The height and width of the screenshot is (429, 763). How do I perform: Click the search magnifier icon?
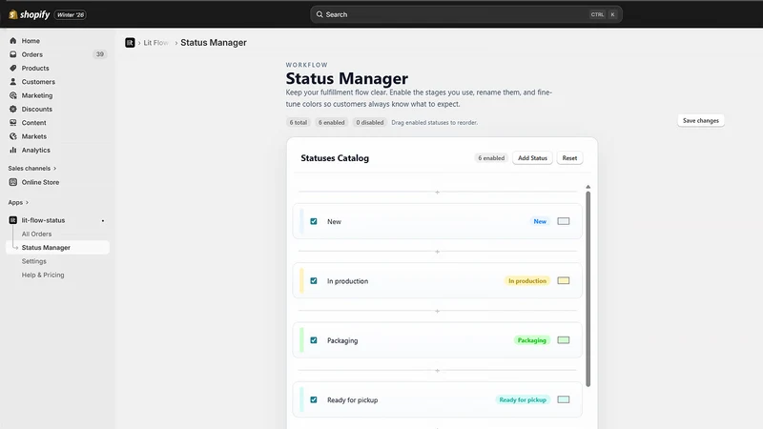click(x=320, y=14)
